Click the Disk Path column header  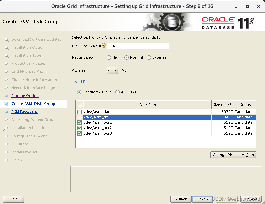click(147, 105)
